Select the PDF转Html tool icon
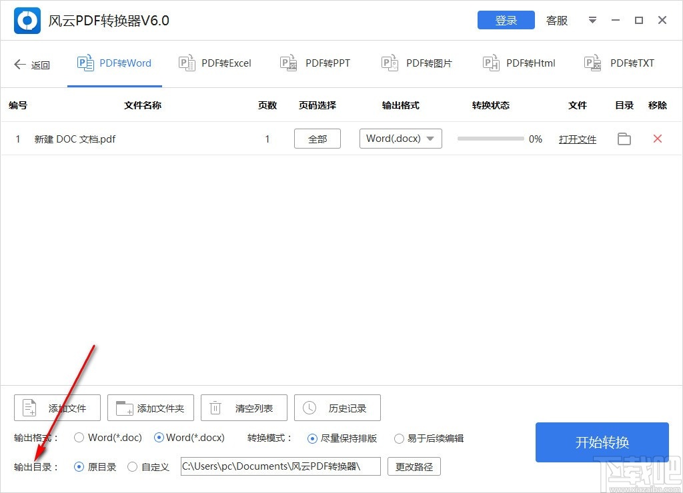683x493 pixels. pyautogui.click(x=491, y=63)
